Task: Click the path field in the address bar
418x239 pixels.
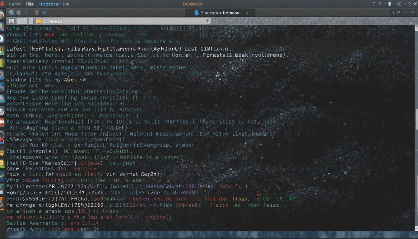Action: point(124,21)
